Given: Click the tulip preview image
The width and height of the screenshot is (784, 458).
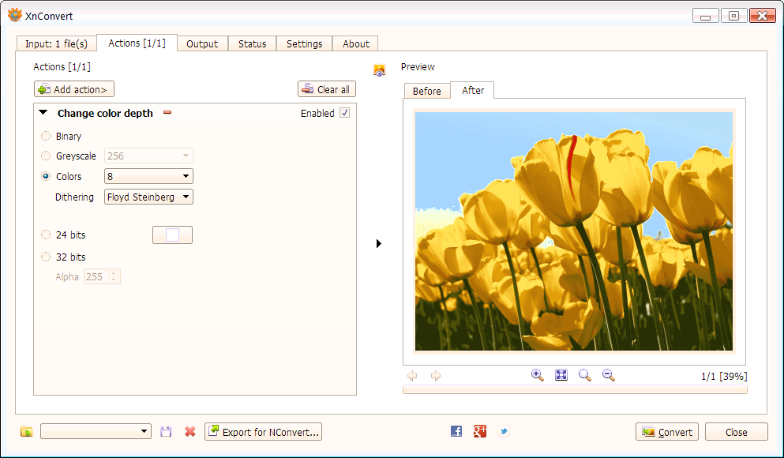Looking at the screenshot, I should (x=574, y=231).
